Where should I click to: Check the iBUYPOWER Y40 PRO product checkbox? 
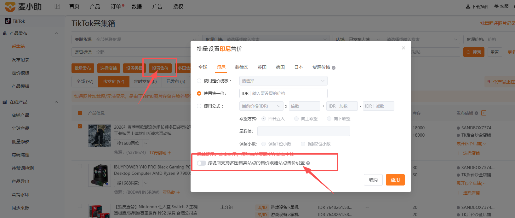(x=80, y=166)
